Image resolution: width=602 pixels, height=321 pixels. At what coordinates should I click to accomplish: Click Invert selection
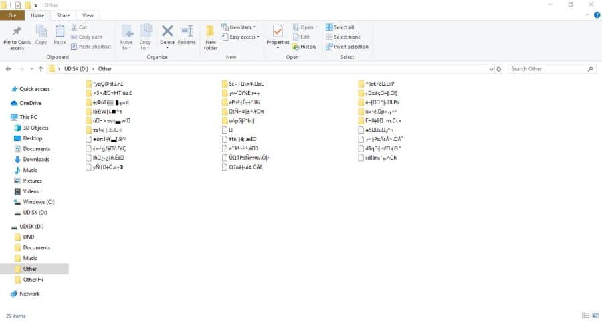tap(347, 46)
